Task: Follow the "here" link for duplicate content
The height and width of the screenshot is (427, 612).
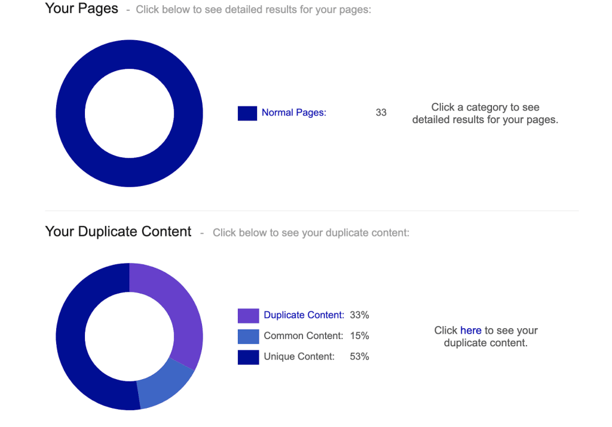Action: coord(471,330)
